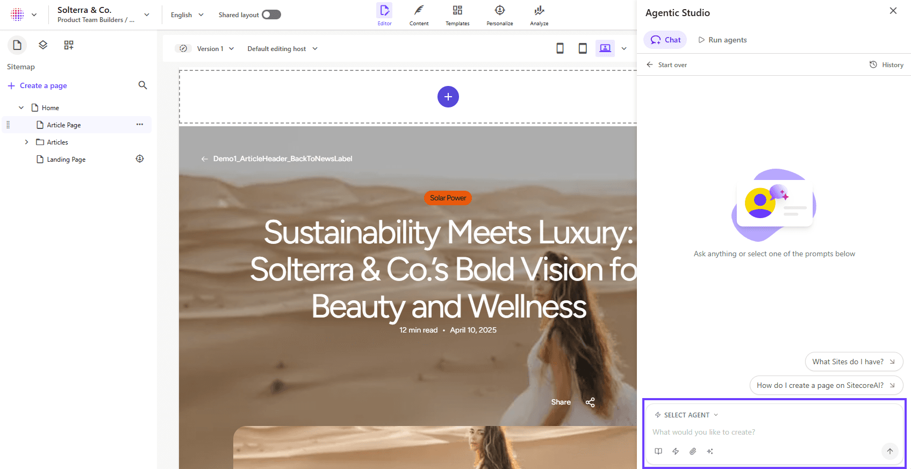Click the Share label on the article
The width and height of the screenshot is (911, 469).
pyautogui.click(x=561, y=402)
